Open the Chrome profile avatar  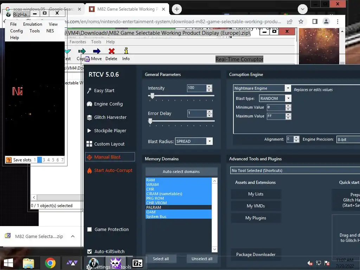click(326, 21)
